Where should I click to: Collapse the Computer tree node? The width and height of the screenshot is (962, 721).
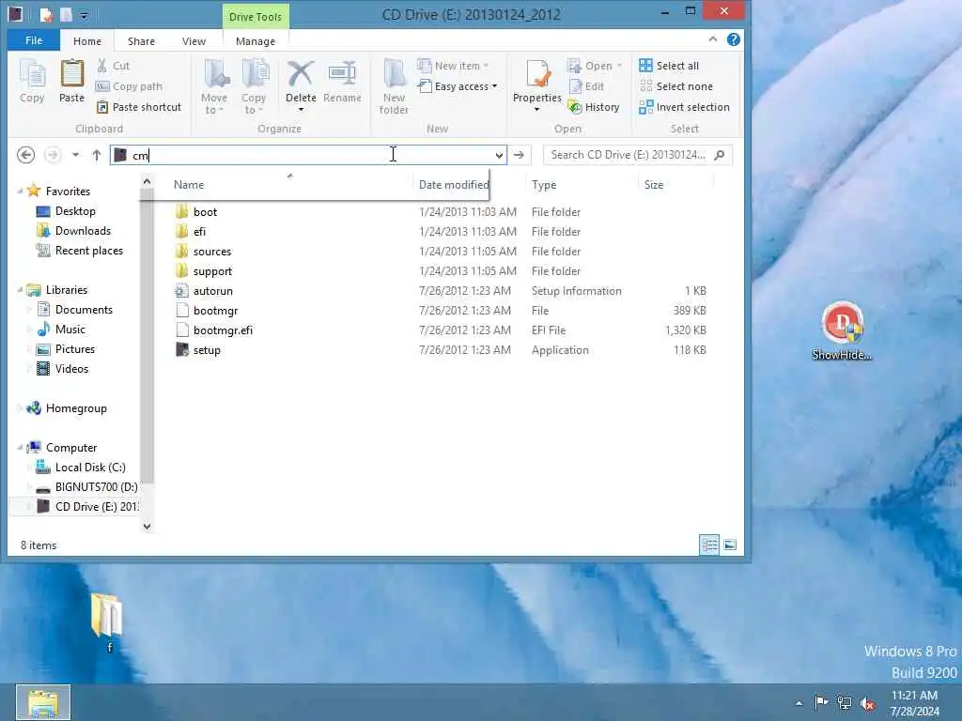coord(20,448)
